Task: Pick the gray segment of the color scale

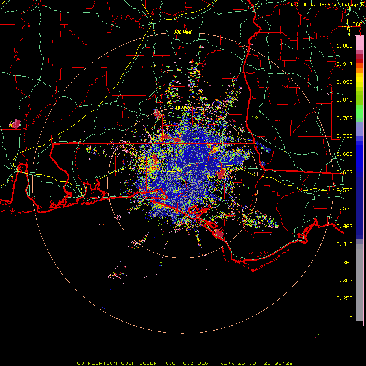Action: 359,283
